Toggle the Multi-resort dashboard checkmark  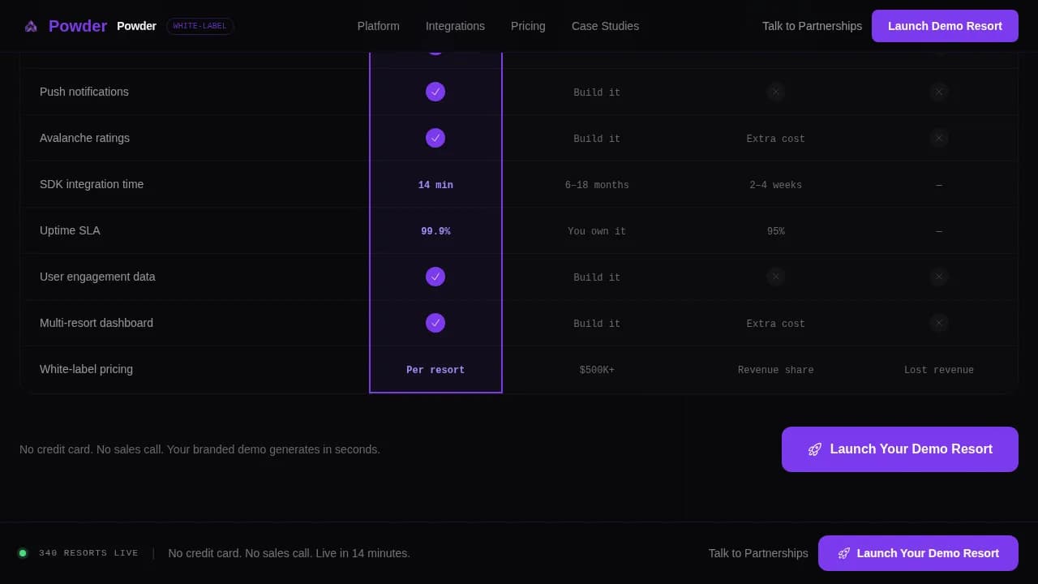point(435,323)
